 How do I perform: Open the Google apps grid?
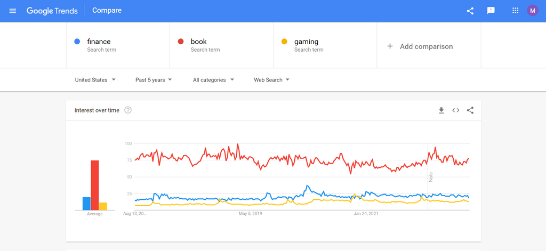515,11
